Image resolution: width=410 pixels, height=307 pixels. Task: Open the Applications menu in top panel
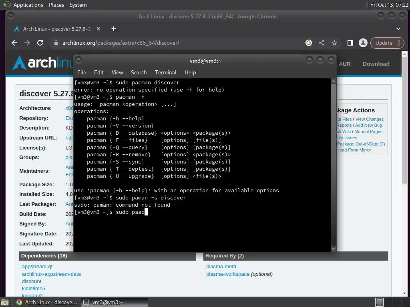pyautogui.click(x=28, y=5)
